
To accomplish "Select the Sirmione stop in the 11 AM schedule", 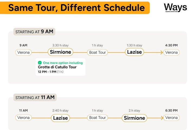I will (x=134, y=118).
